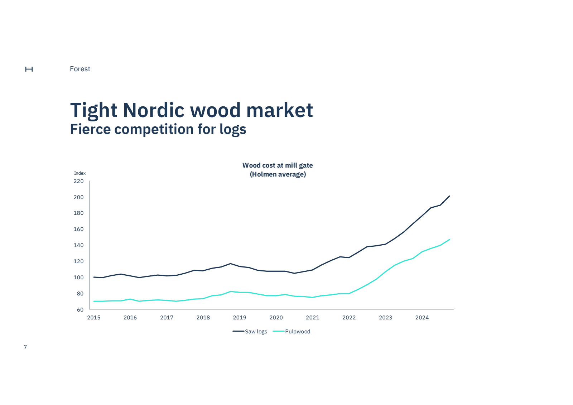Click the slide page number 7
Viewport: 573px width, 405px height.
pos(25,347)
